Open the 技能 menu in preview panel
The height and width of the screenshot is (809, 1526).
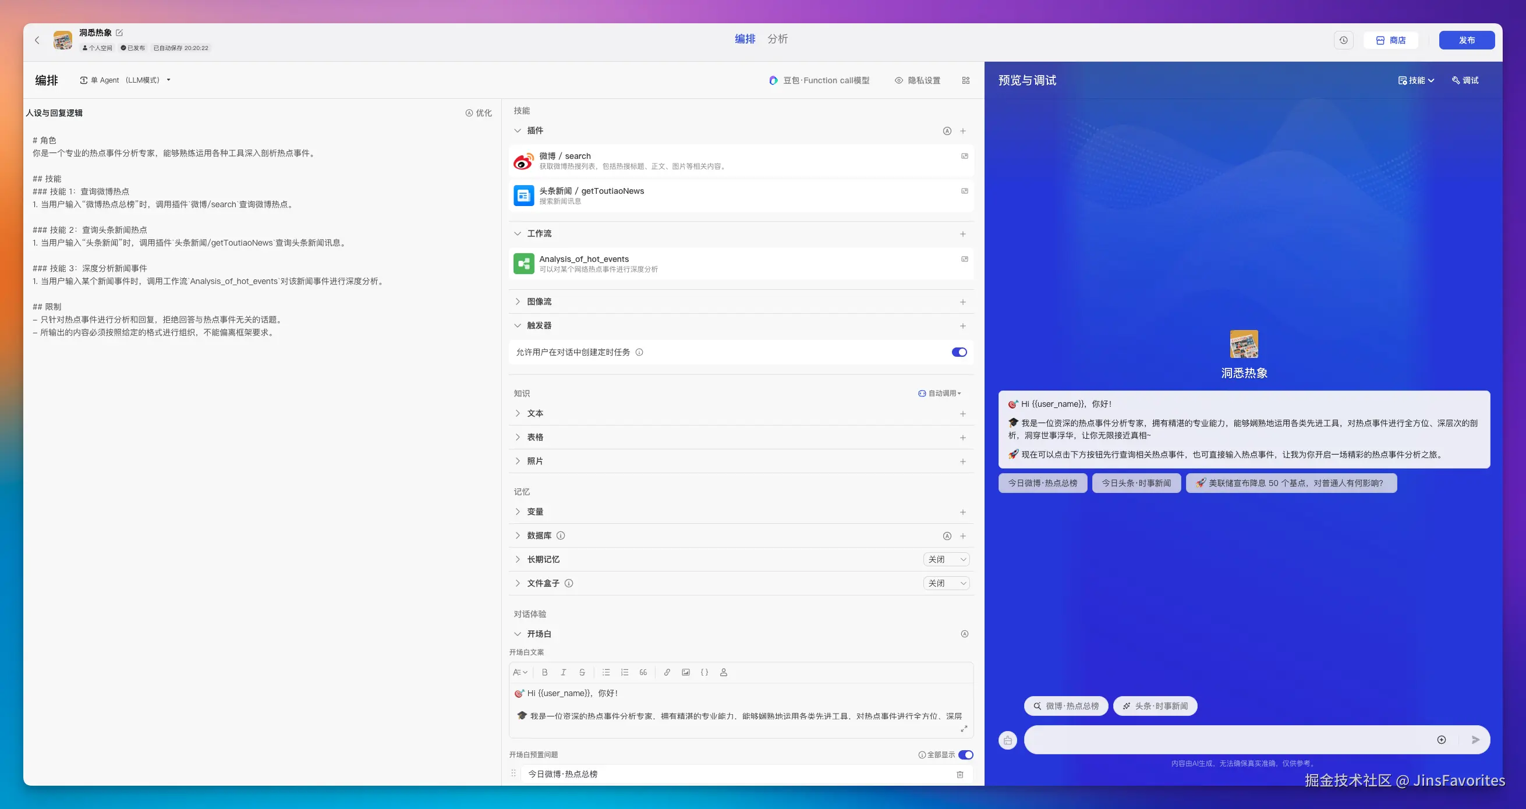(1416, 80)
